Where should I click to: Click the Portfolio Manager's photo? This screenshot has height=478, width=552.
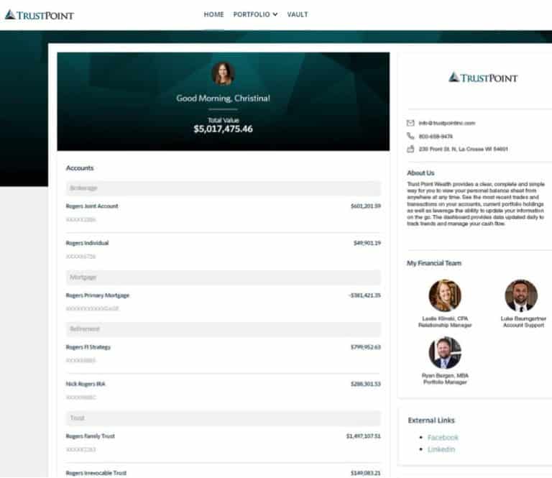[445, 353]
